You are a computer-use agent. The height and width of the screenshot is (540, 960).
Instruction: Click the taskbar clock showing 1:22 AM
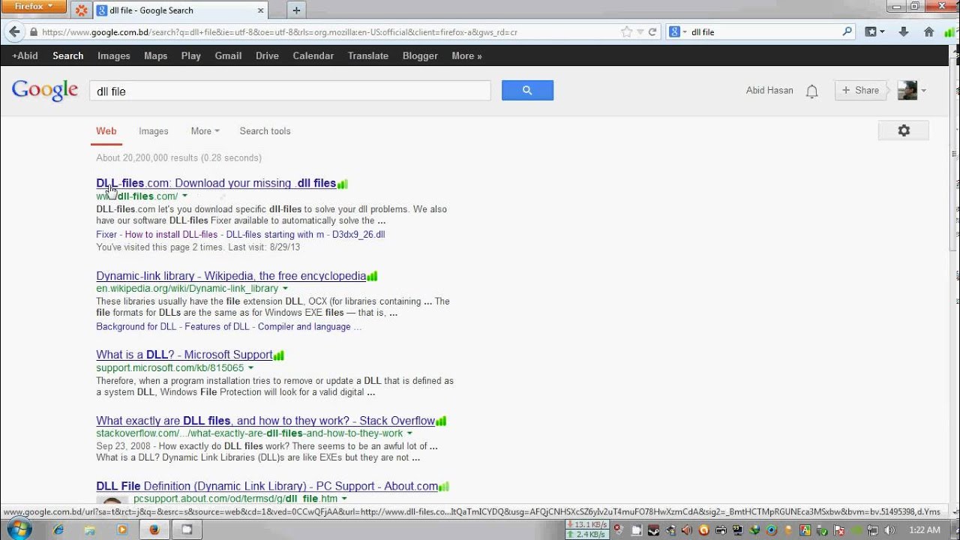coord(924,530)
